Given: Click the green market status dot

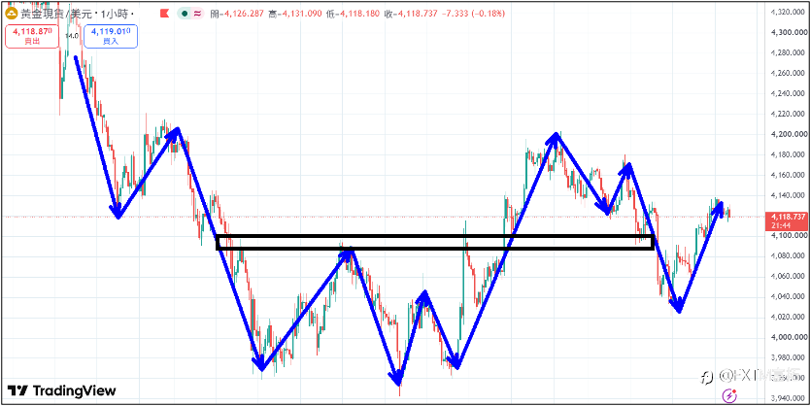Looking at the screenshot, I should click(x=186, y=14).
